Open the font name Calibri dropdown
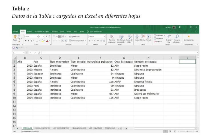Viewport: 212px width, 139px height. click(x=37, y=37)
